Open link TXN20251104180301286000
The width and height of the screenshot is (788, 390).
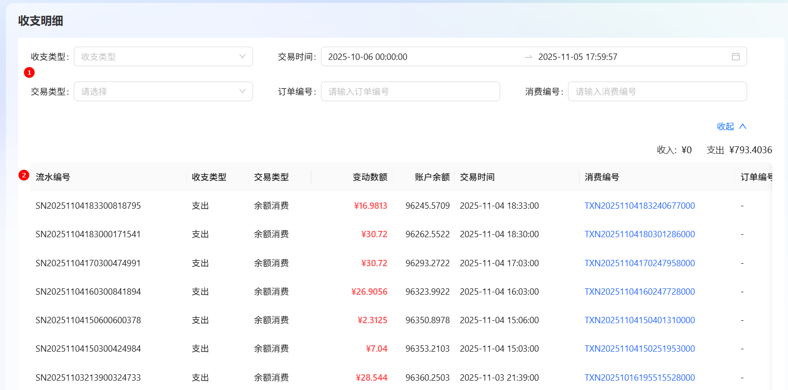coord(639,234)
